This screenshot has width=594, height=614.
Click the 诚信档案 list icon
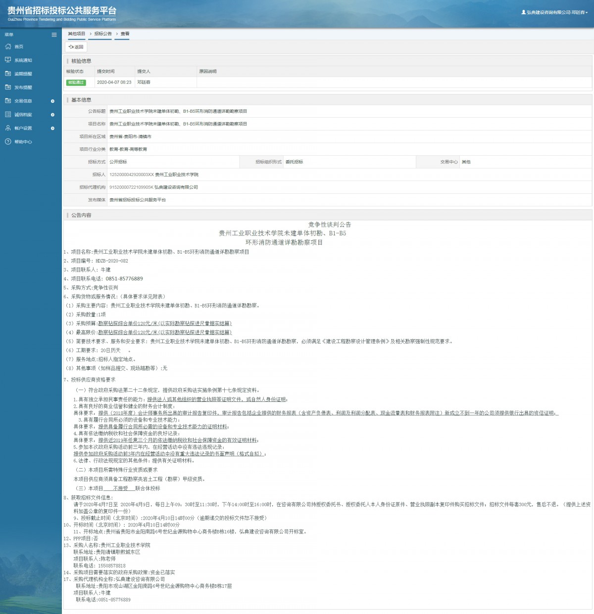pyautogui.click(x=8, y=114)
